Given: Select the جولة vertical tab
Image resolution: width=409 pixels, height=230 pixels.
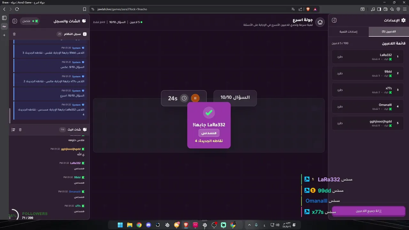Looking at the screenshot, I should 4,26.
